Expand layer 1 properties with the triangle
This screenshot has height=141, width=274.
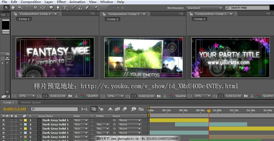tap(21, 120)
